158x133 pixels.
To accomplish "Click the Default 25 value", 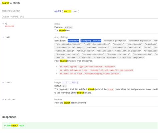I will point(64,86).
